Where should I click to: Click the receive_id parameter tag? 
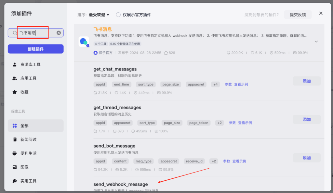tap(194, 161)
